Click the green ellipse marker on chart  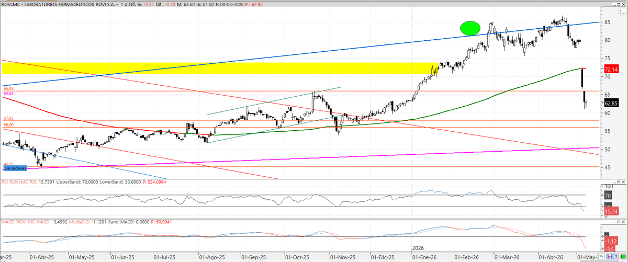(x=470, y=28)
